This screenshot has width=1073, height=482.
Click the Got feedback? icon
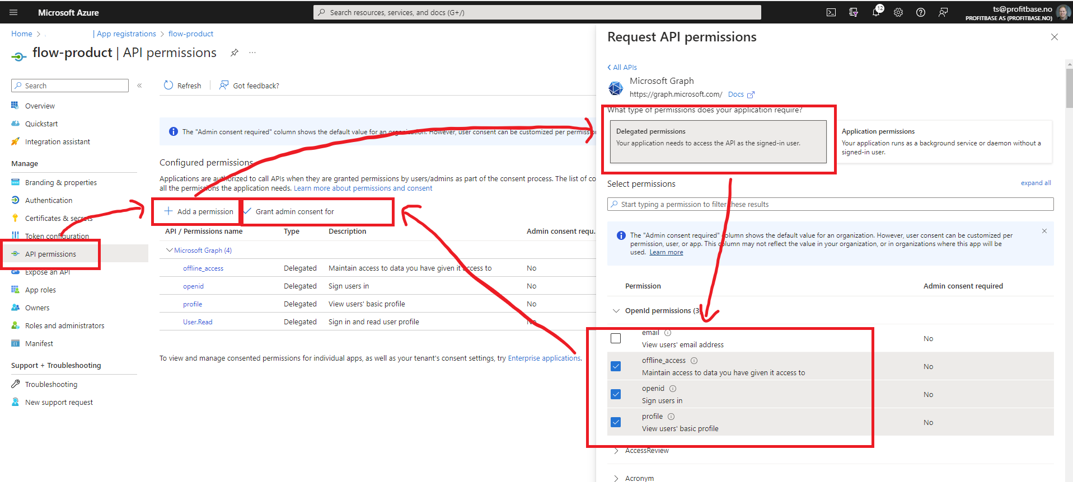click(x=224, y=85)
